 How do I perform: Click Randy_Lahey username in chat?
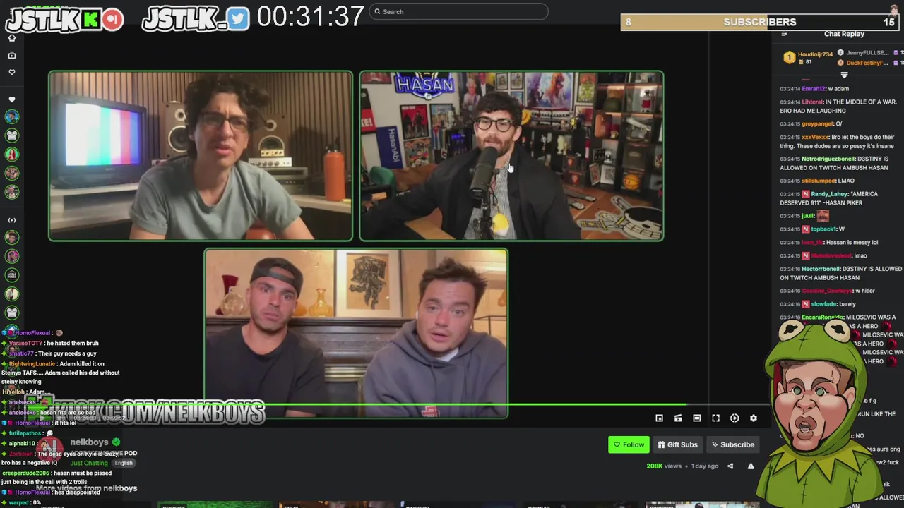coord(831,194)
